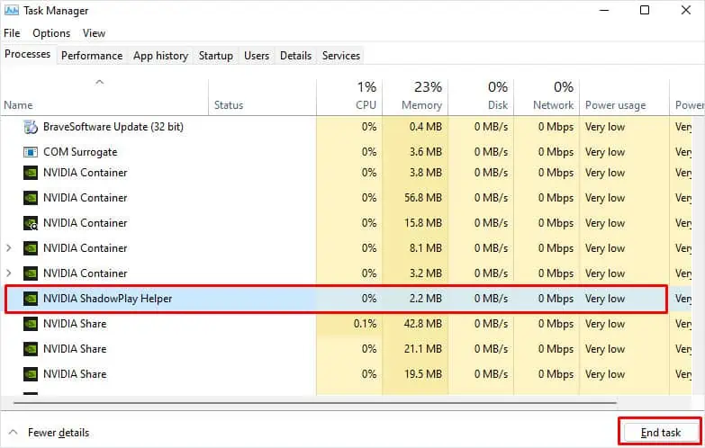
Task: Click icon of NVIDIA Container using 15.8 MB
Action: click(x=31, y=223)
